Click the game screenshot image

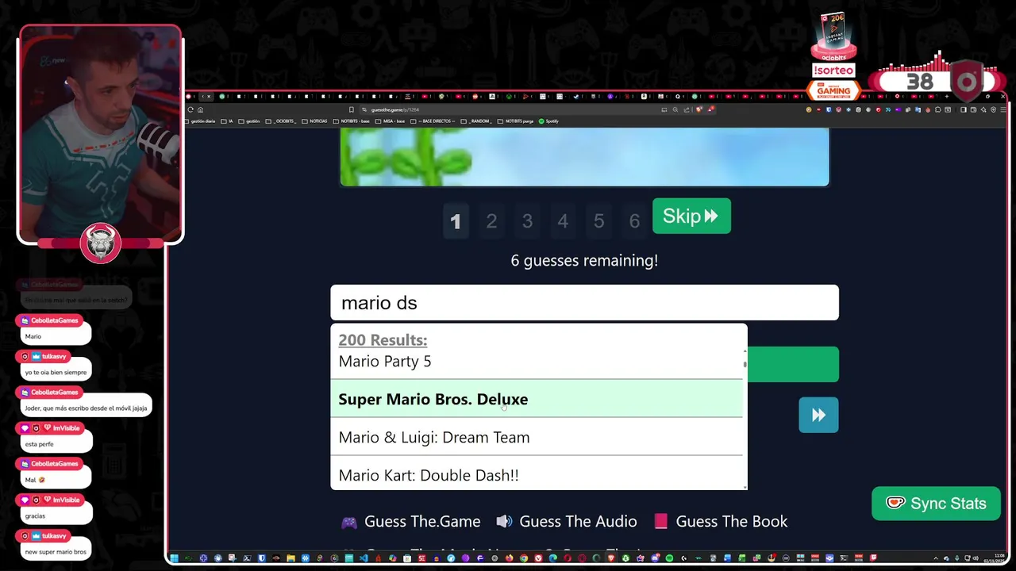click(x=584, y=157)
